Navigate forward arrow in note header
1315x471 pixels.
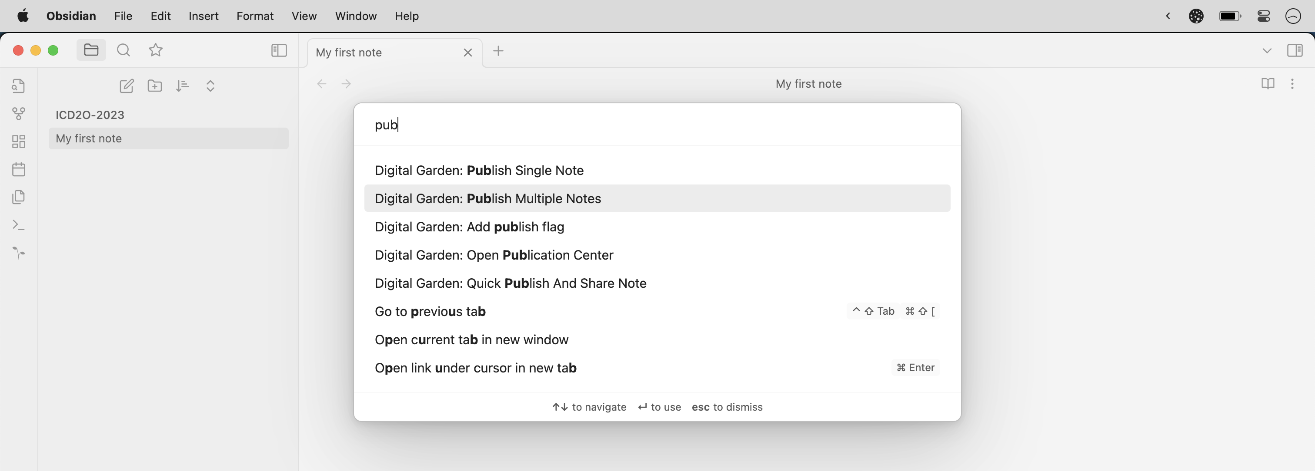tap(346, 84)
